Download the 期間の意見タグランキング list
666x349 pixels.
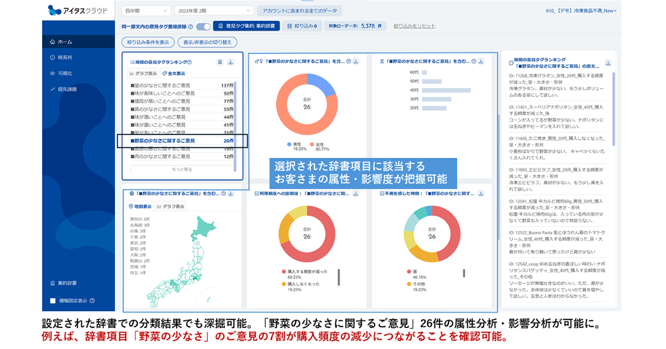pyautogui.click(x=231, y=62)
